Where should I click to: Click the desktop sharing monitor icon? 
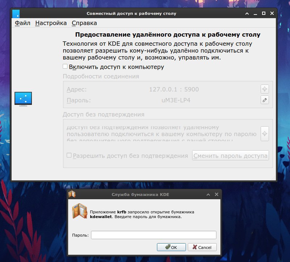pos(23,99)
